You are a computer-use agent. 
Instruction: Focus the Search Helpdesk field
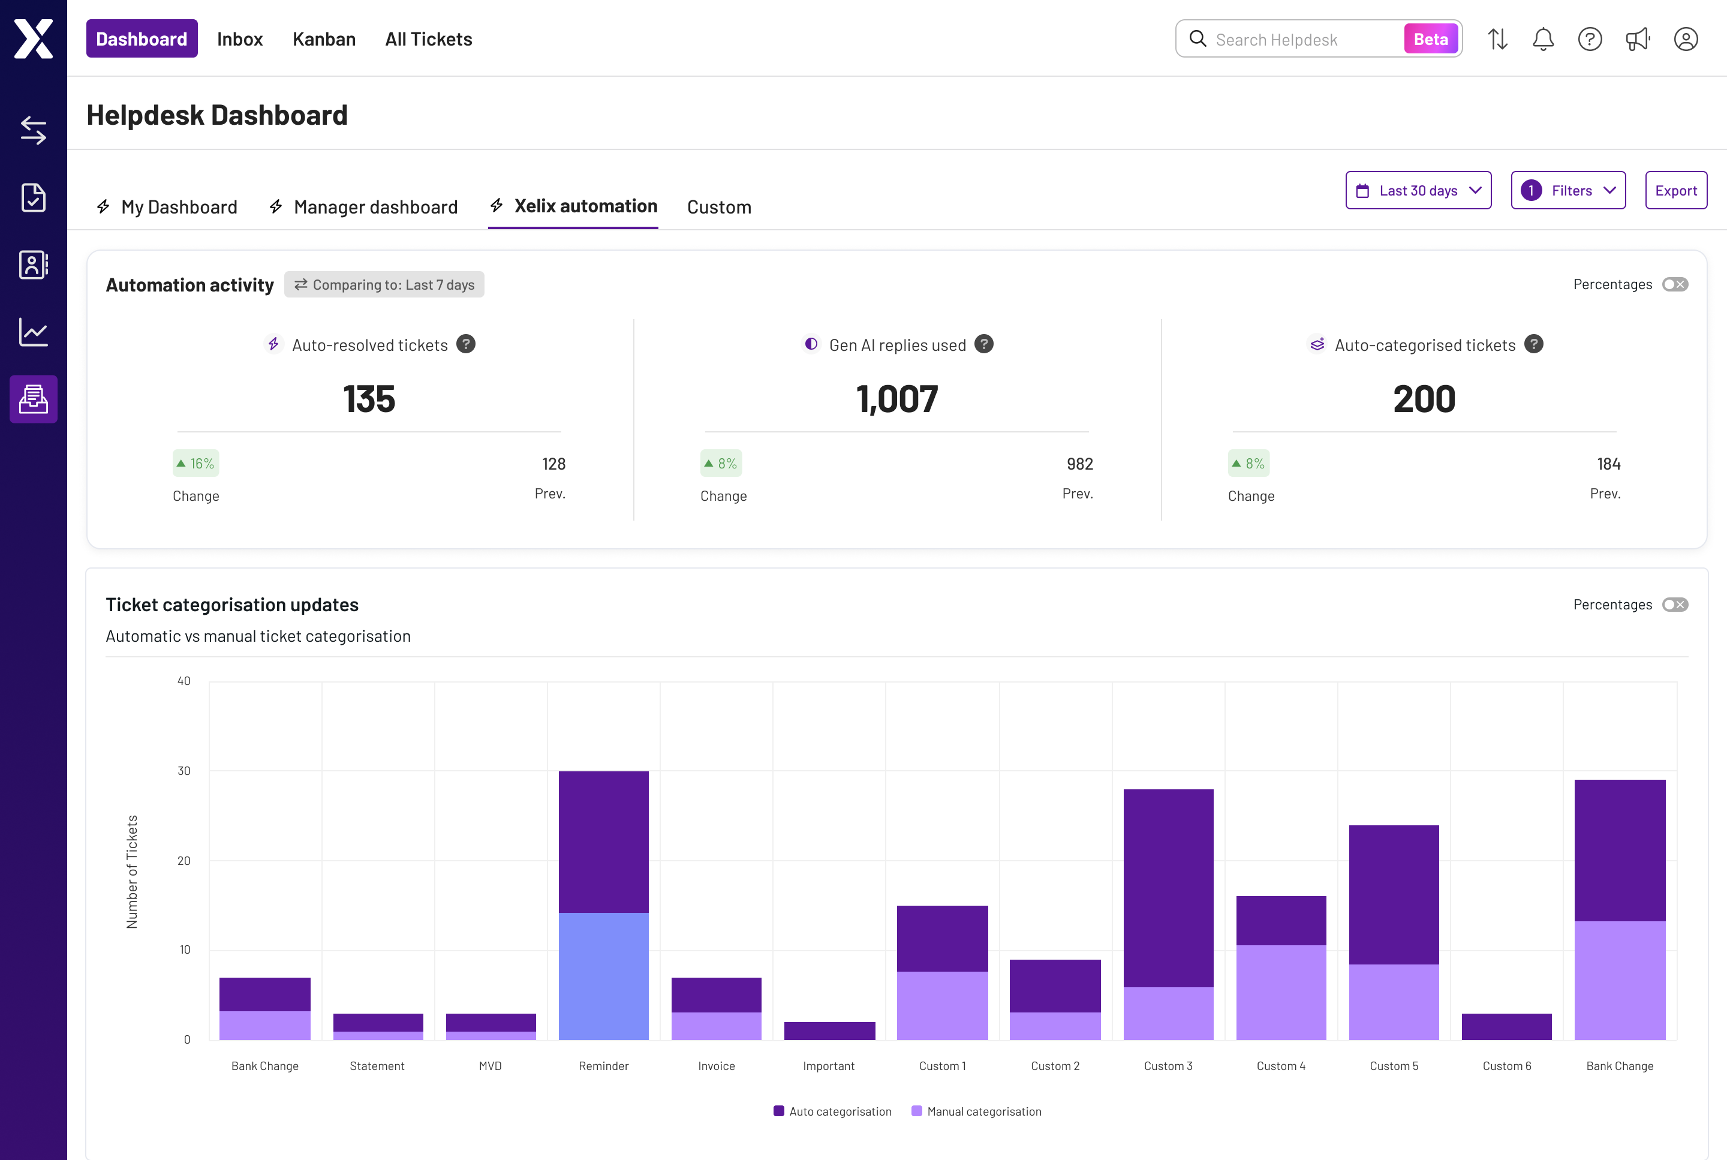(1318, 38)
